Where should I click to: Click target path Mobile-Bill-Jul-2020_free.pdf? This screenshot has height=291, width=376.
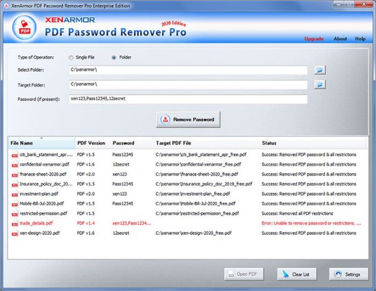[196, 203]
